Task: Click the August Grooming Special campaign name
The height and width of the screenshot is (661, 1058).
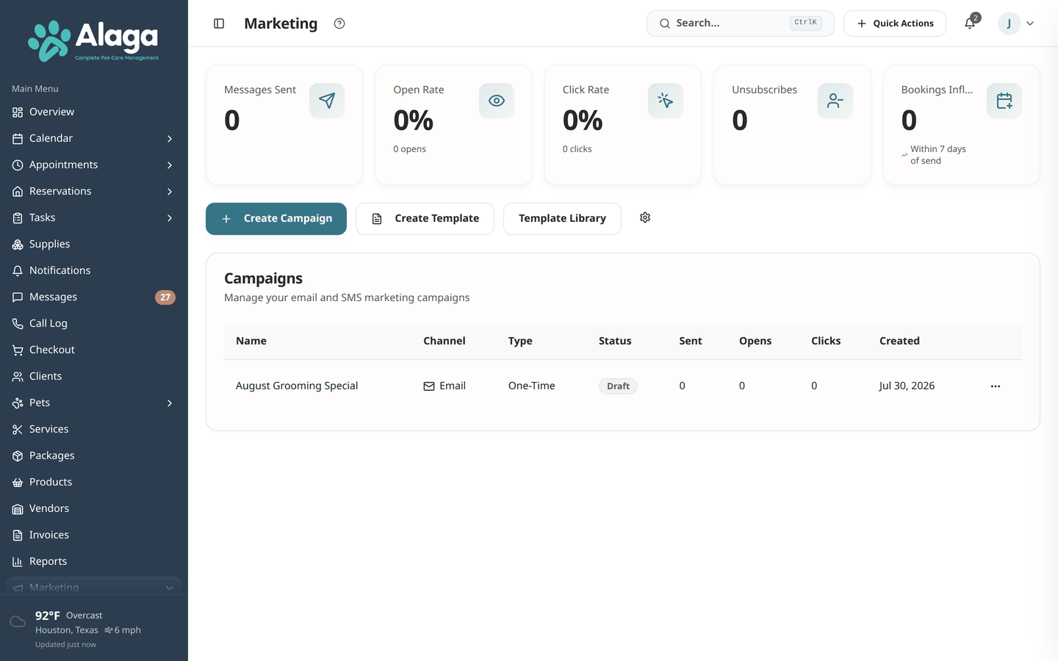Action: 297,386
